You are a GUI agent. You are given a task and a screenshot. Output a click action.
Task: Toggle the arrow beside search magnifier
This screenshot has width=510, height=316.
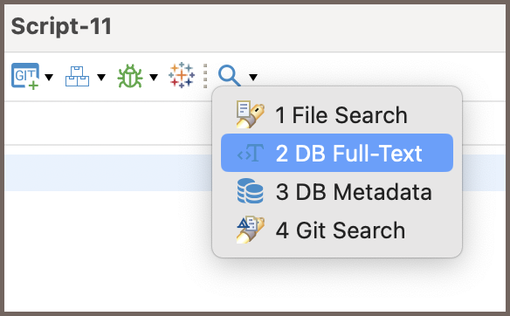click(253, 77)
